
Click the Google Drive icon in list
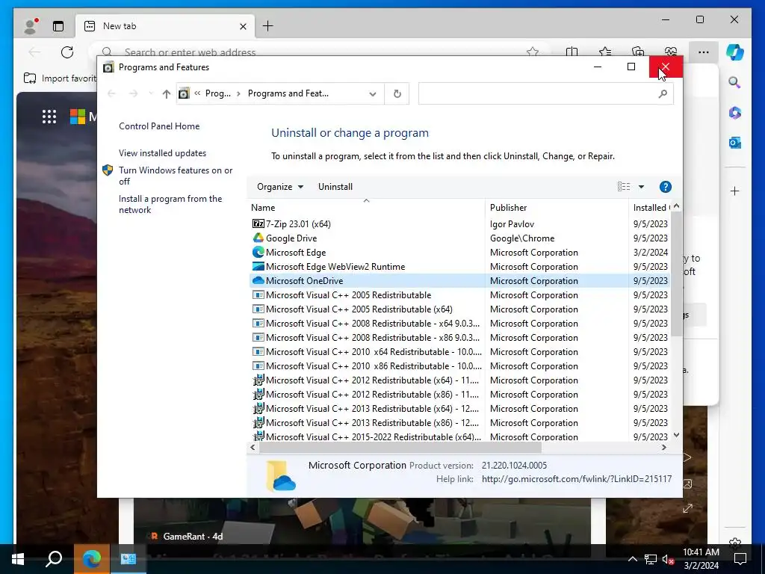(258, 238)
